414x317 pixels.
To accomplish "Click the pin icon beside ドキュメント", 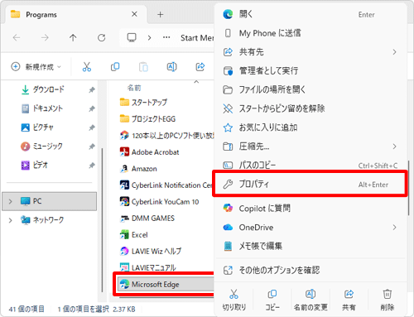I will point(92,109).
